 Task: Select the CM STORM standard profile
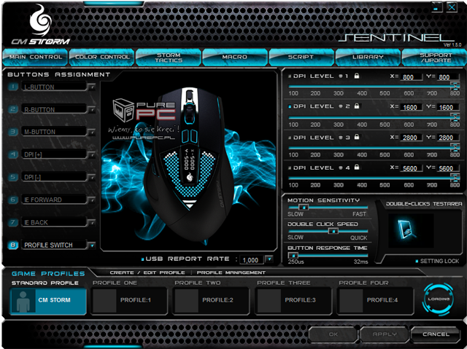click(x=48, y=301)
